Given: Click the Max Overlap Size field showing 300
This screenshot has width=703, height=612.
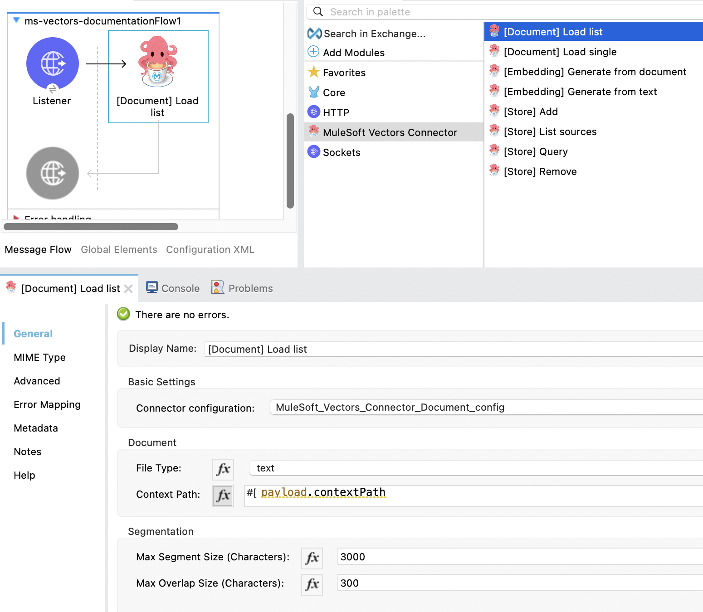Looking at the screenshot, I should tap(520, 583).
